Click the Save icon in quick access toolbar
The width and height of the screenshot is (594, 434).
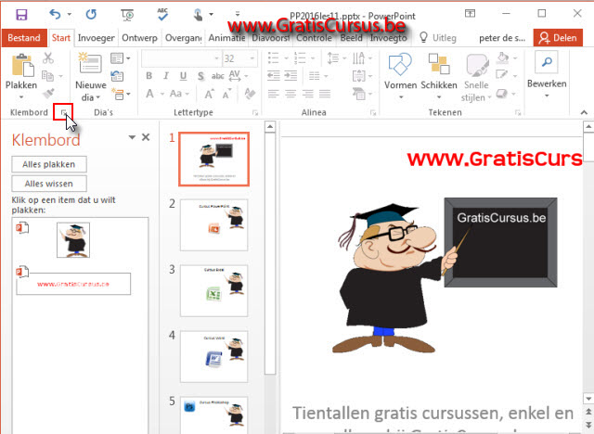(x=21, y=15)
